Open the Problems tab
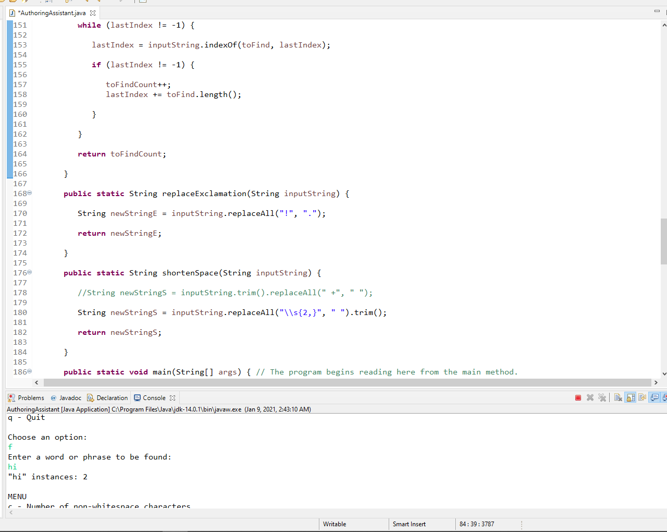Image resolution: width=667 pixels, height=532 pixels. click(30, 397)
